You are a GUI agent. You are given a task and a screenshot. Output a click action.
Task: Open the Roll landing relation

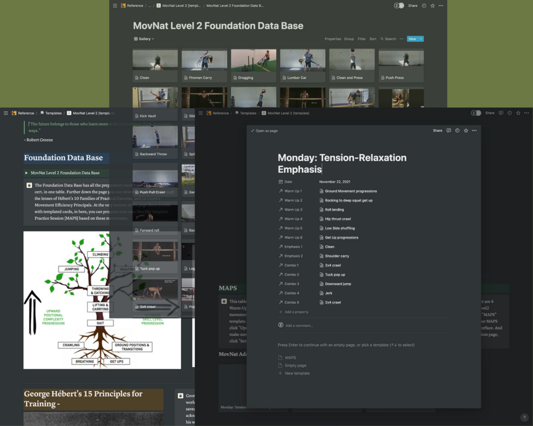click(332, 210)
